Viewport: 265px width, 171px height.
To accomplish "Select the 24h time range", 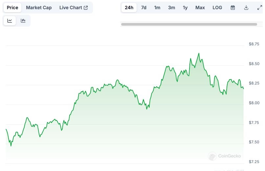I will coord(129,8).
